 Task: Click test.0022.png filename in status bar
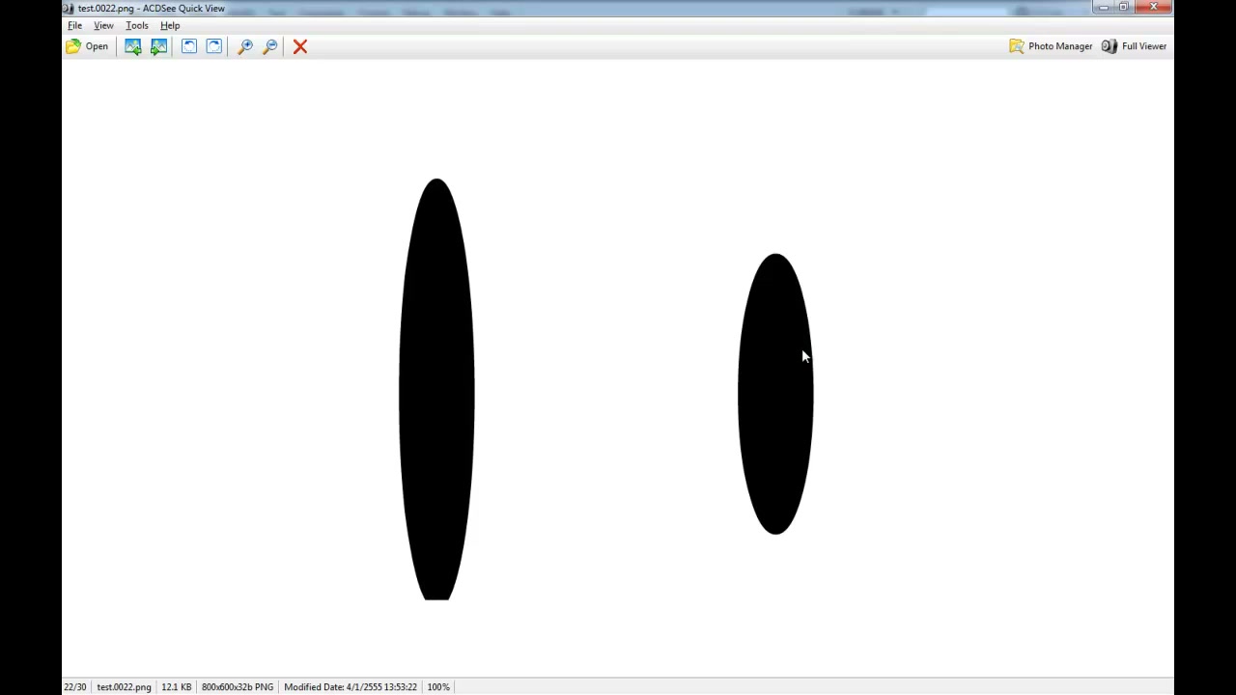tap(124, 687)
